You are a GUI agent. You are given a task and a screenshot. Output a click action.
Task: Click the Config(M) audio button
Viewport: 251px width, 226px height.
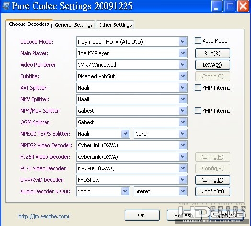click(x=213, y=191)
